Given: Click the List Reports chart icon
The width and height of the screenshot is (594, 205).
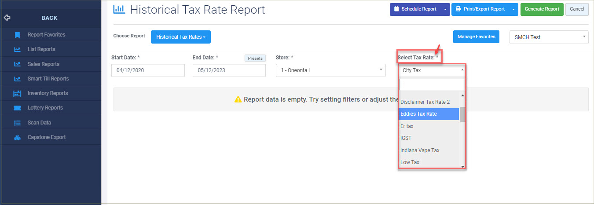Looking at the screenshot, I should click(x=17, y=49).
